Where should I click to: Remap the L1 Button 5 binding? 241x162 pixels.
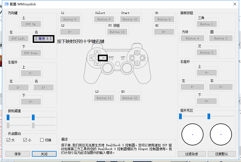[70, 19]
